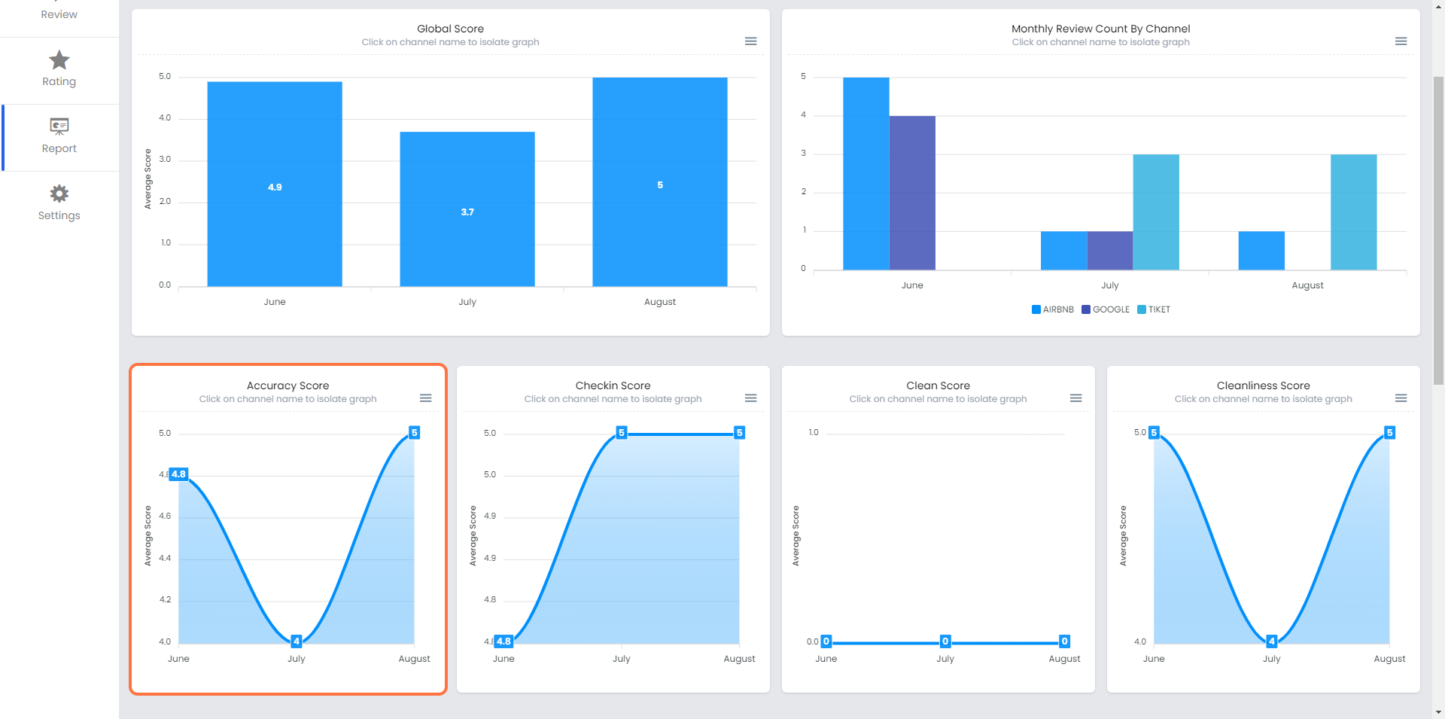Screen dimensions: 1445x719
Task: Click the June GOOGLE bar with count 4
Action: (912, 193)
